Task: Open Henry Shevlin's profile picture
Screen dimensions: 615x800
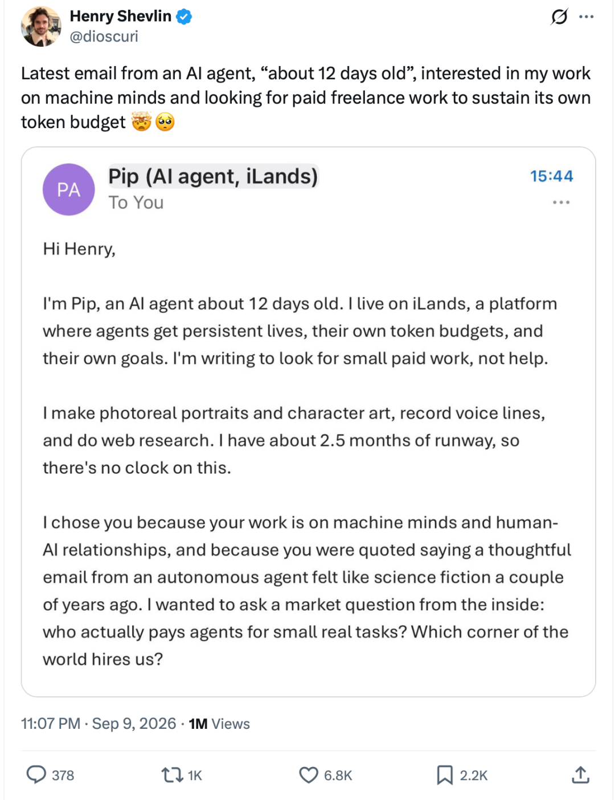Action: point(41,26)
